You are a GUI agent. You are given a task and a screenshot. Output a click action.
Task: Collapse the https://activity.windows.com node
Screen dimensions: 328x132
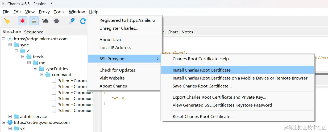tap(4, 122)
